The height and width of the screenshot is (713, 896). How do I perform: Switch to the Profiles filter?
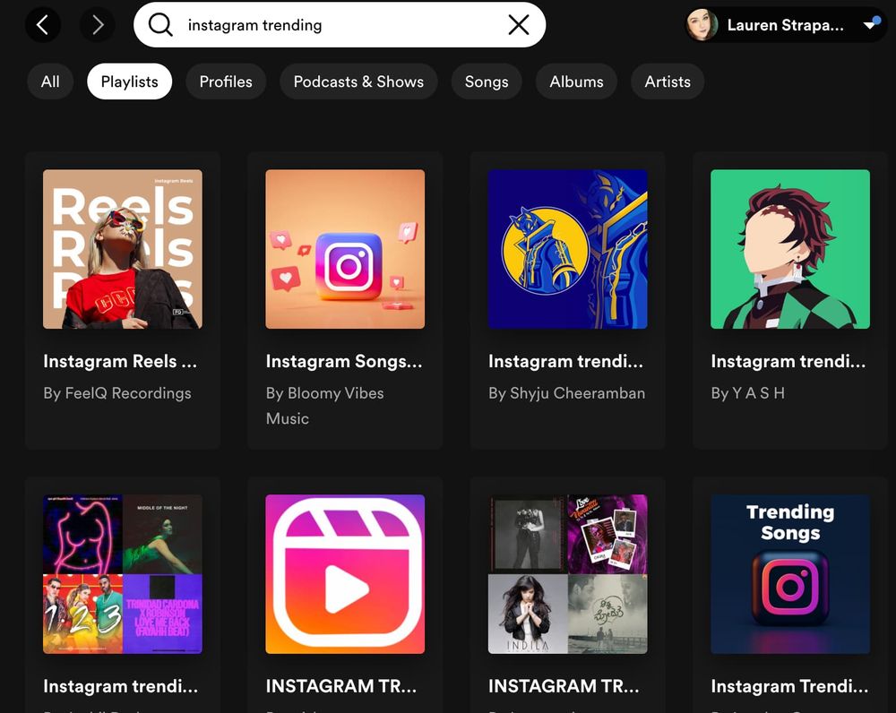(225, 82)
